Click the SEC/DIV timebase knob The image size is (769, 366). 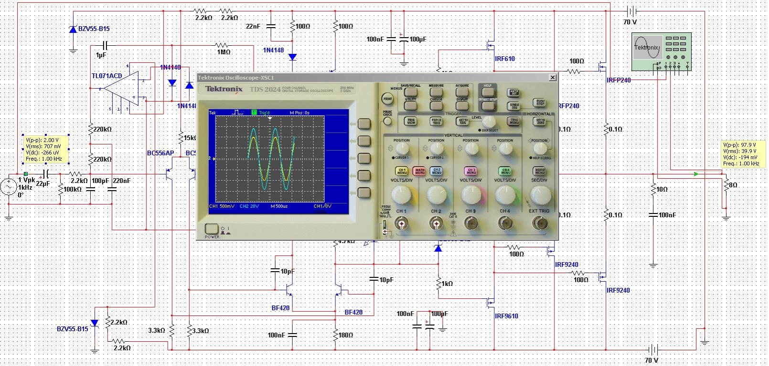coord(540,195)
